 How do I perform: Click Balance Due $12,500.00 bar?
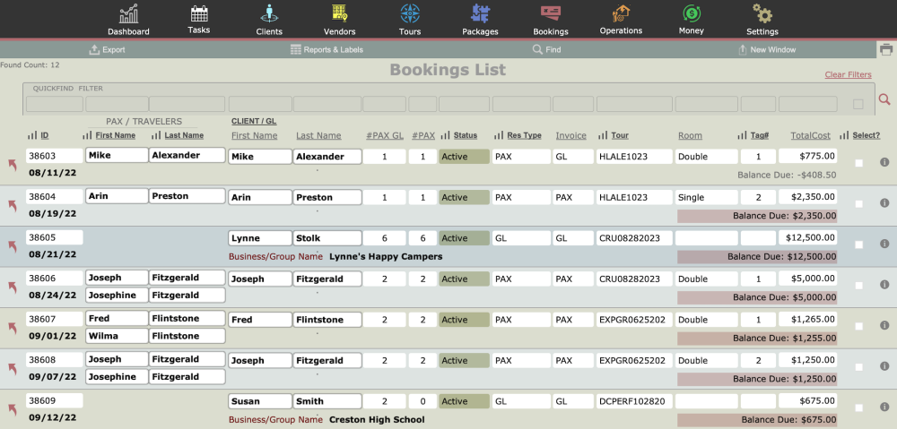click(x=757, y=256)
